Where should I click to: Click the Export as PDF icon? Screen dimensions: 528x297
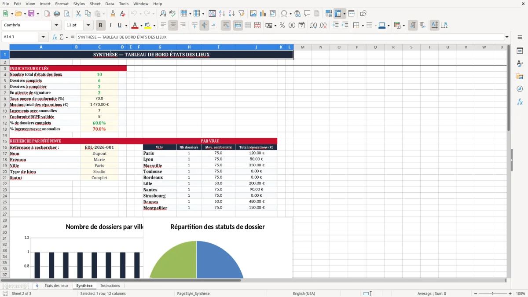coord(47,14)
